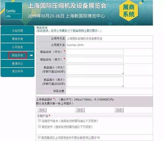Click the 新品简介（英文） text area
This screenshot has height=141, width=164.
(95, 82)
